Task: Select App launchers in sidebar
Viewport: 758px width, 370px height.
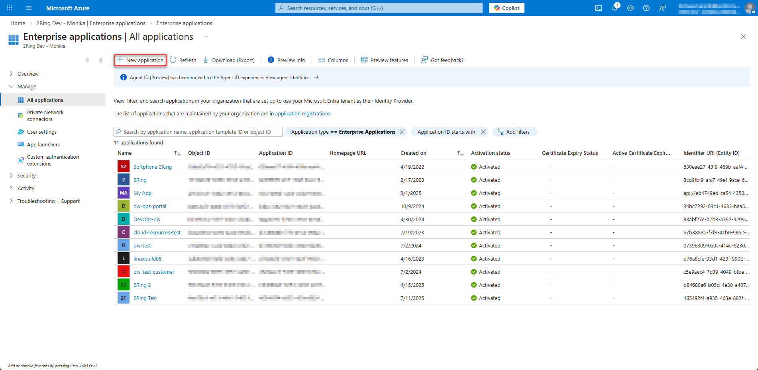Action: click(x=43, y=144)
